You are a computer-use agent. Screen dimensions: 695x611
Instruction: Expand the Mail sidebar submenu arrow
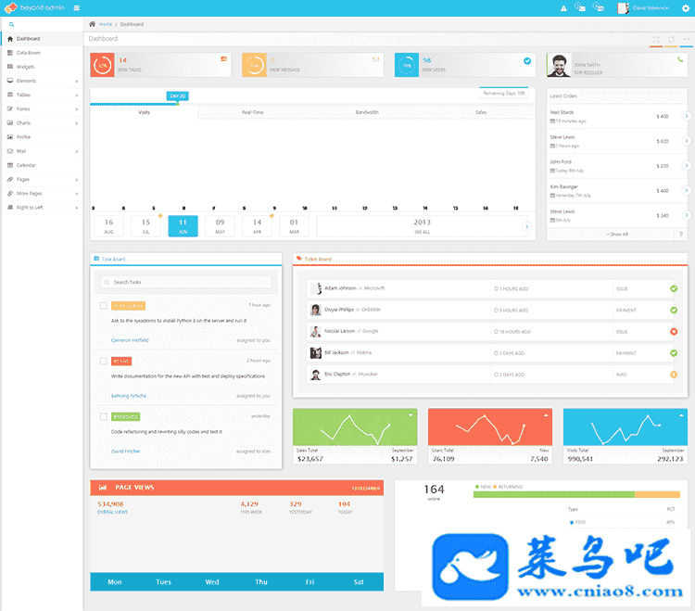[77, 152]
